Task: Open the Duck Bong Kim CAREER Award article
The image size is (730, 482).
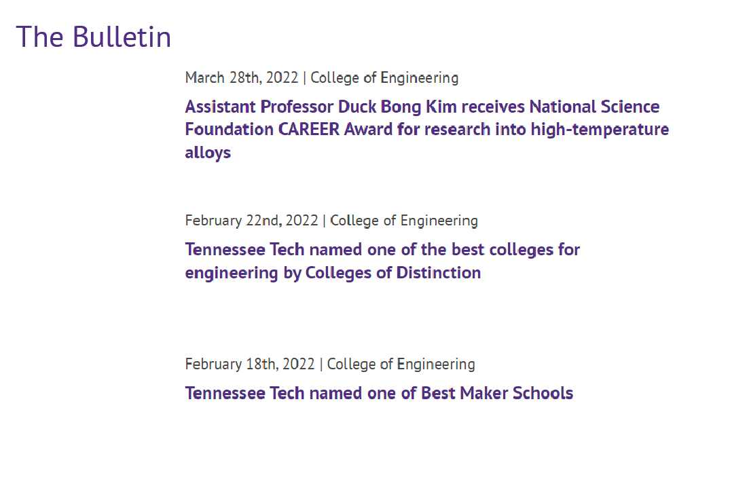Action: tap(422, 107)
